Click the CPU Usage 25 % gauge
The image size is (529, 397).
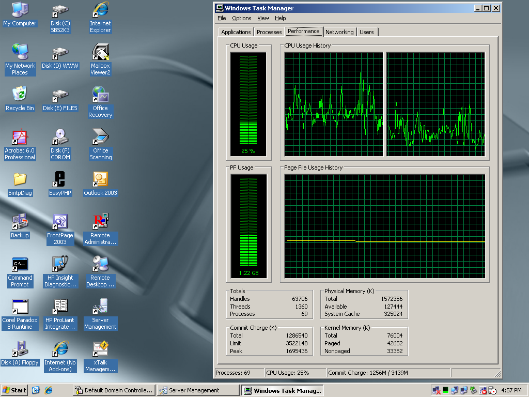click(x=248, y=104)
